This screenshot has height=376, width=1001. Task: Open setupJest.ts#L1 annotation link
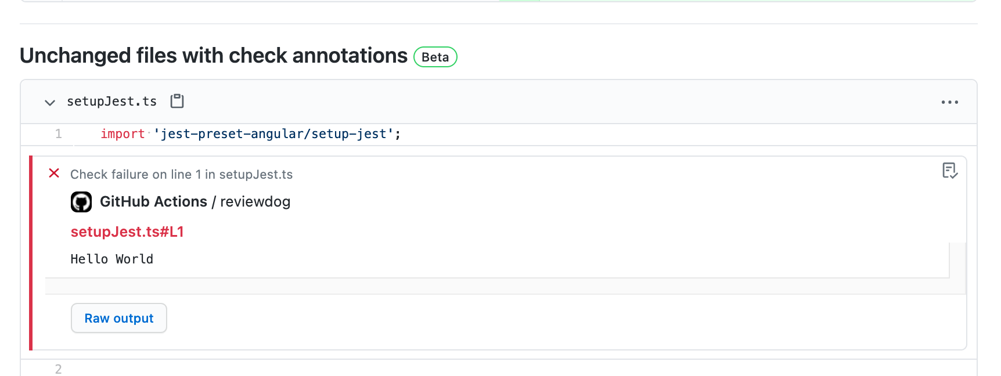click(x=127, y=231)
